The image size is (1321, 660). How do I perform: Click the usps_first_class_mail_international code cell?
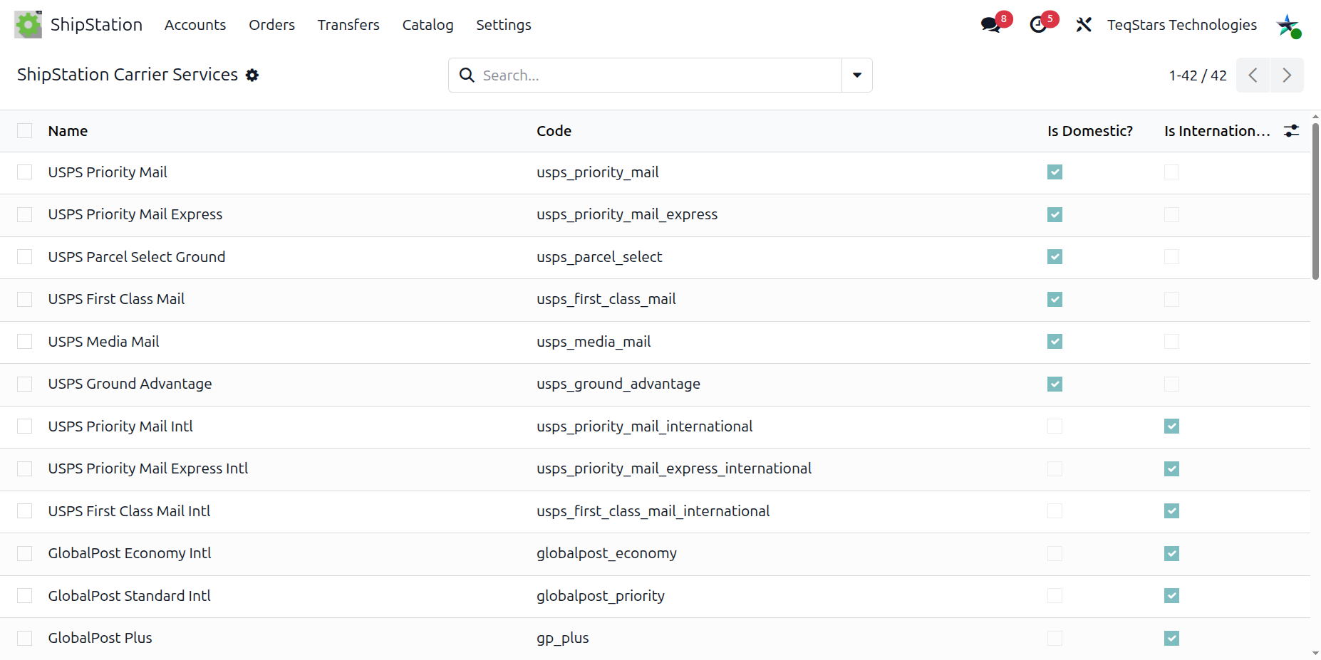(x=653, y=511)
